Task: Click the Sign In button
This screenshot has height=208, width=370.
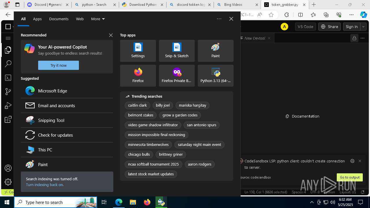Action: tap(352, 27)
